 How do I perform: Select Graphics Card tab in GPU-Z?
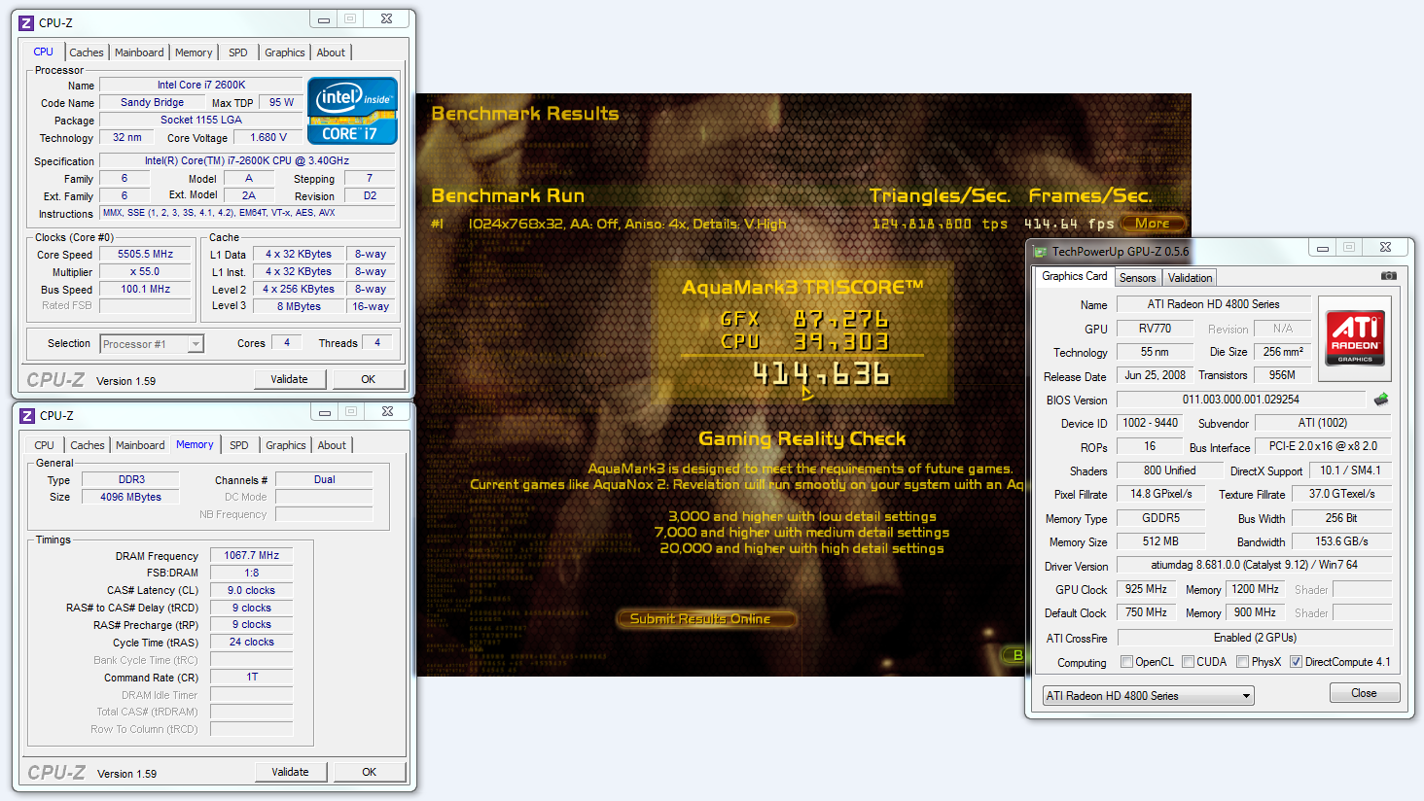point(1075,276)
